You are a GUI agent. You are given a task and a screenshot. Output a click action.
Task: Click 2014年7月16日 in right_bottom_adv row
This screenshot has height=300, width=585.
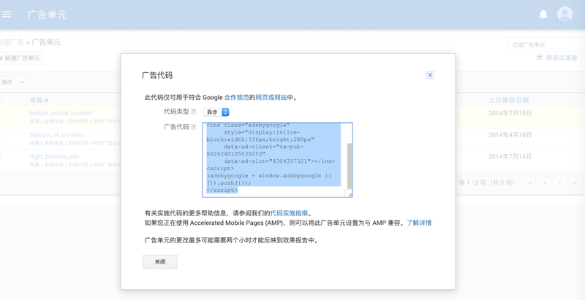click(x=510, y=156)
